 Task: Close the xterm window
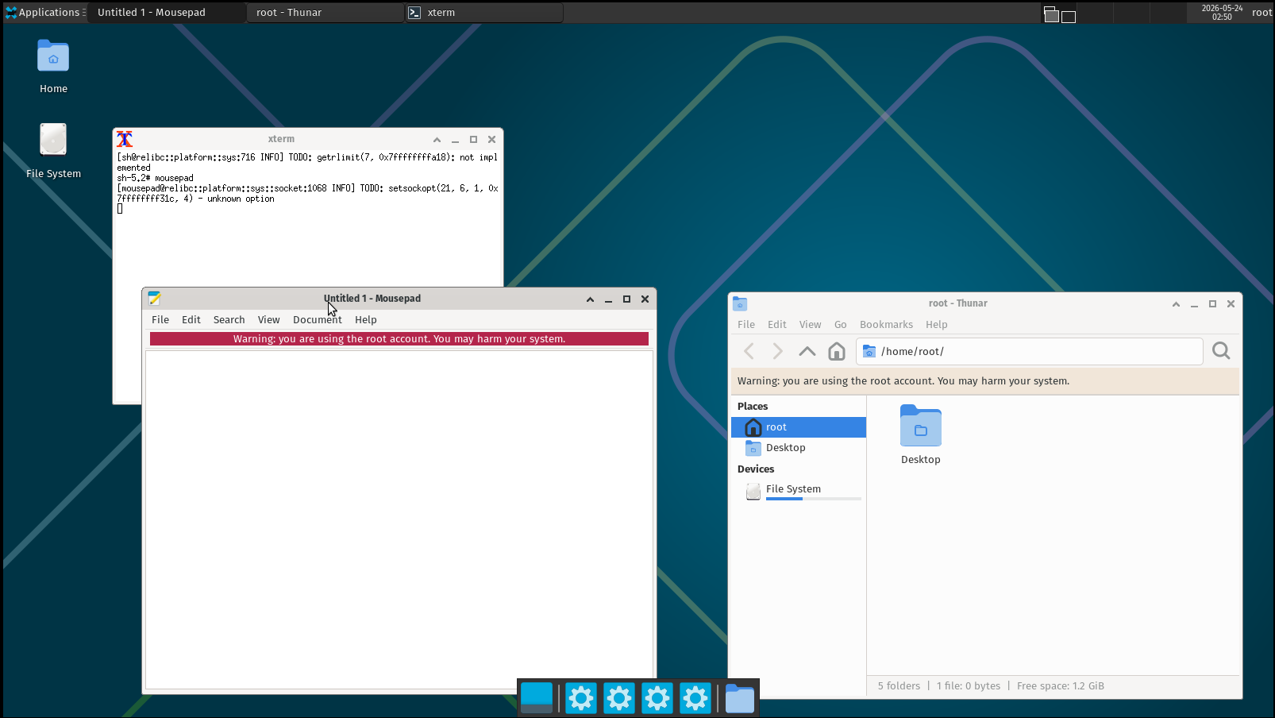[491, 140]
